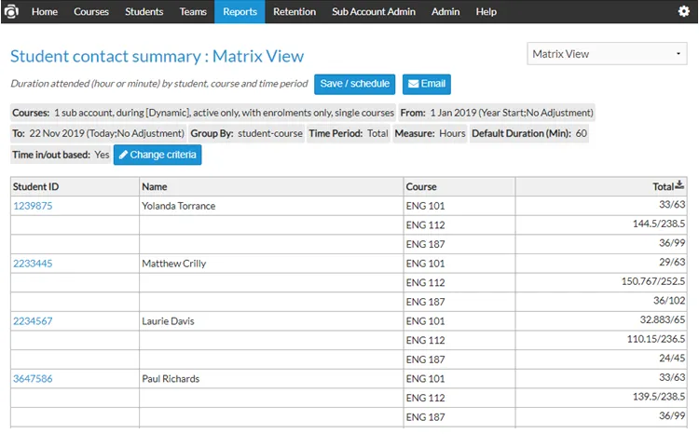This screenshot has width=699, height=434.
Task: Click the Change criteria button
Action: pyautogui.click(x=158, y=155)
